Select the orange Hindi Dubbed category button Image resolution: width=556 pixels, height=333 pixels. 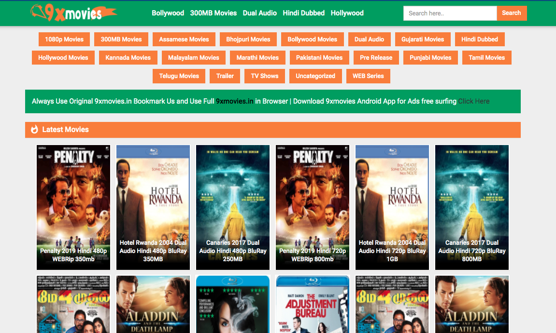pos(479,40)
